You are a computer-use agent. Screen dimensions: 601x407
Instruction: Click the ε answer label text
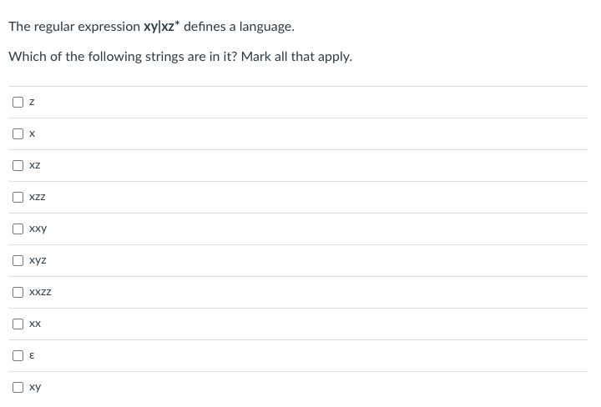(32, 356)
